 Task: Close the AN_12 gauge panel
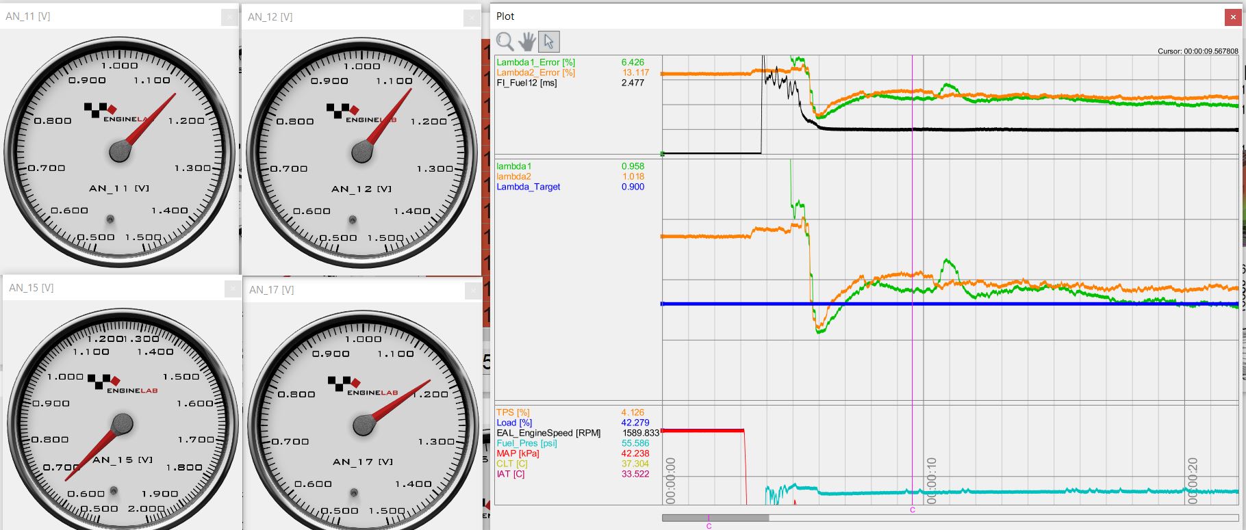pos(472,18)
